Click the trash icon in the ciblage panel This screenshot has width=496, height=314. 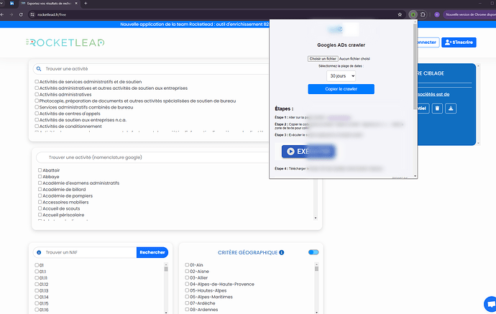[x=437, y=108]
